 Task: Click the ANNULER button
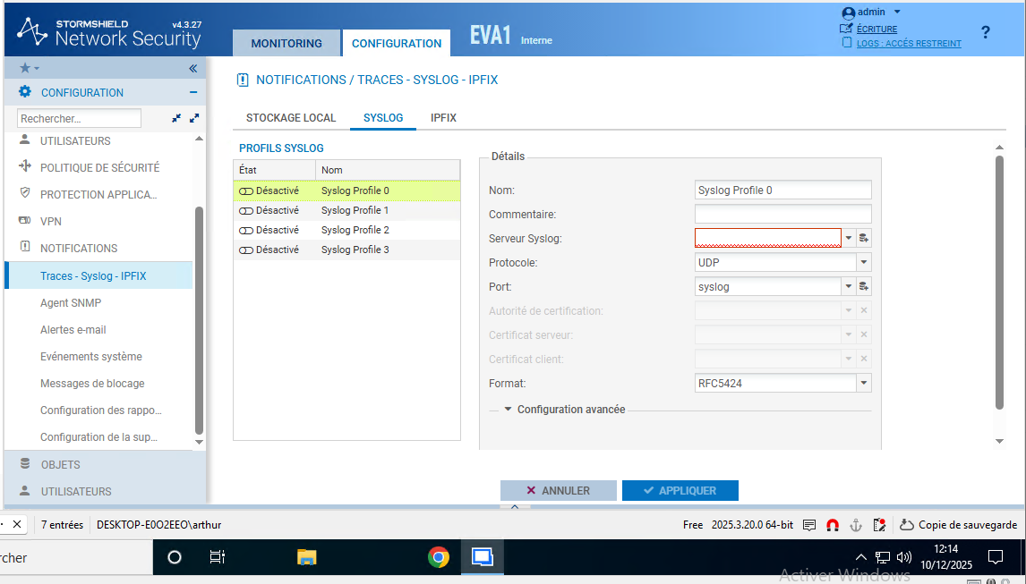558,490
